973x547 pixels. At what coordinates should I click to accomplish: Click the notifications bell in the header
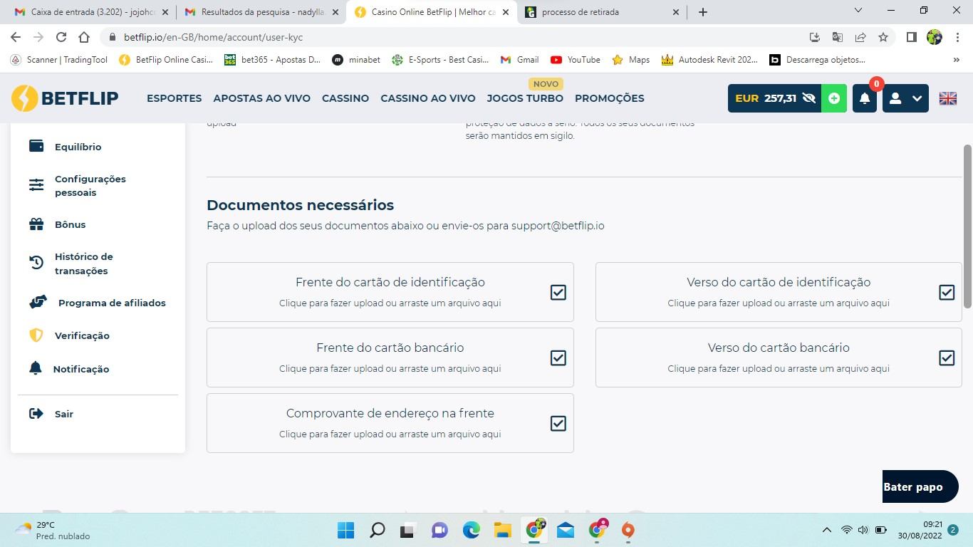pyautogui.click(x=864, y=98)
